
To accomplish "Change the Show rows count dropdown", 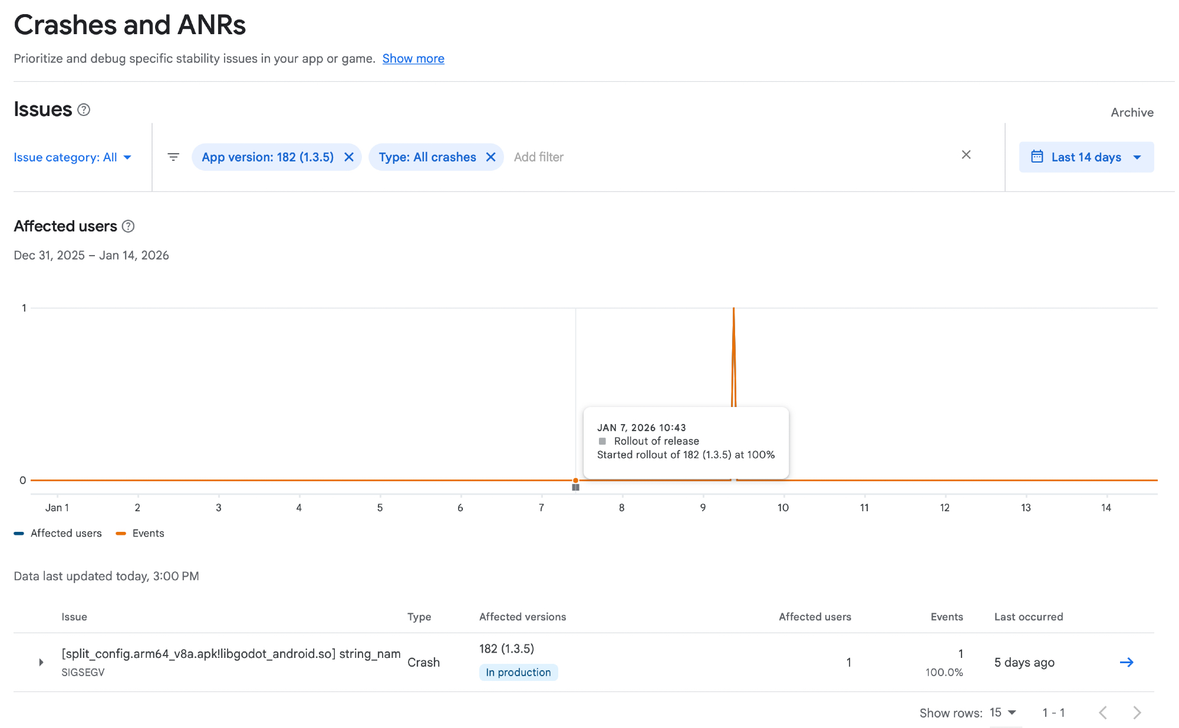I will click(1003, 713).
